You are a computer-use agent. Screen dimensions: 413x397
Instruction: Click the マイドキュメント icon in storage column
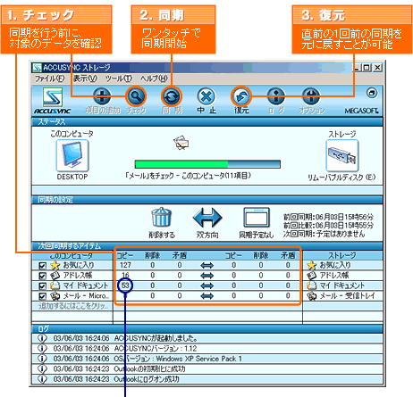[311, 285]
